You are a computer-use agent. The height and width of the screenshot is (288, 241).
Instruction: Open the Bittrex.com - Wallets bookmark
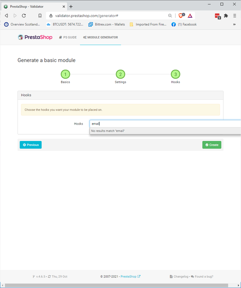[106, 25]
